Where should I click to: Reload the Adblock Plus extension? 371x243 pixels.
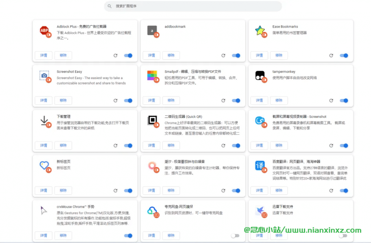click(x=116, y=55)
